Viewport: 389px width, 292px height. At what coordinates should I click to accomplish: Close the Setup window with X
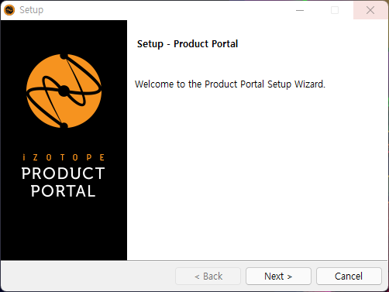point(370,10)
